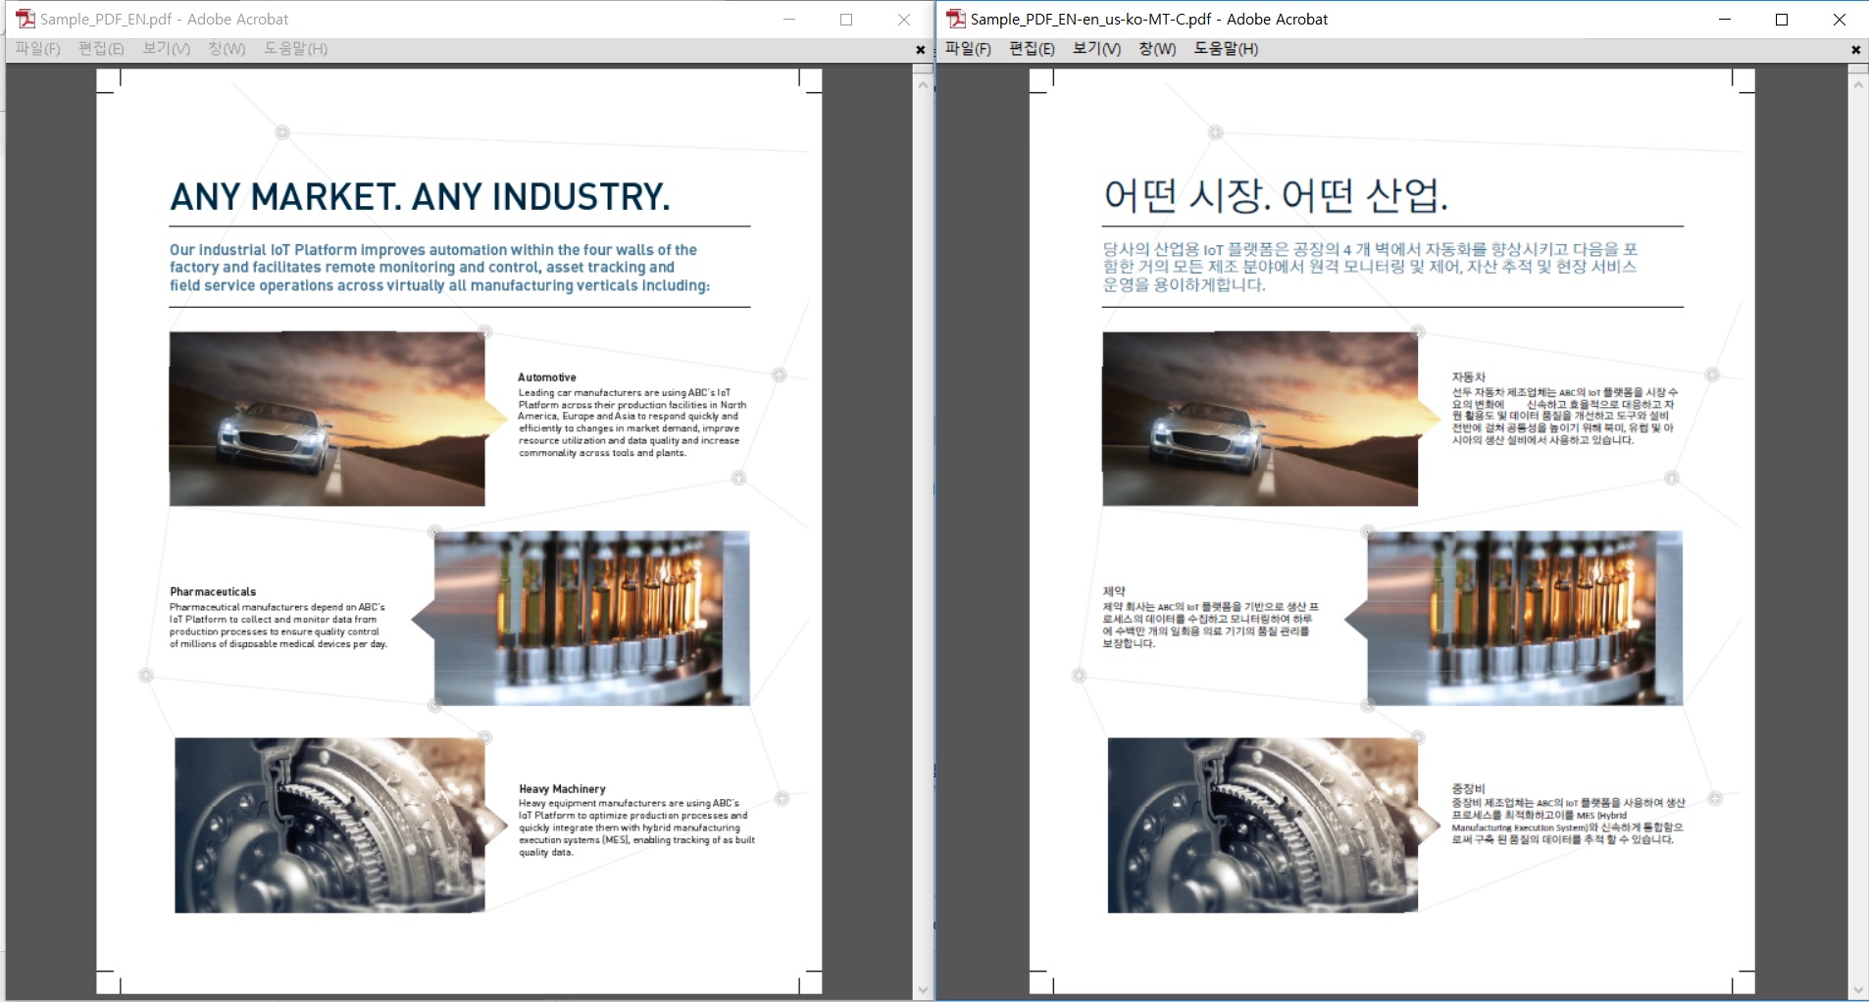Open the 편집(E) menu in the right window
The width and height of the screenshot is (1869, 1002).
(x=1032, y=49)
